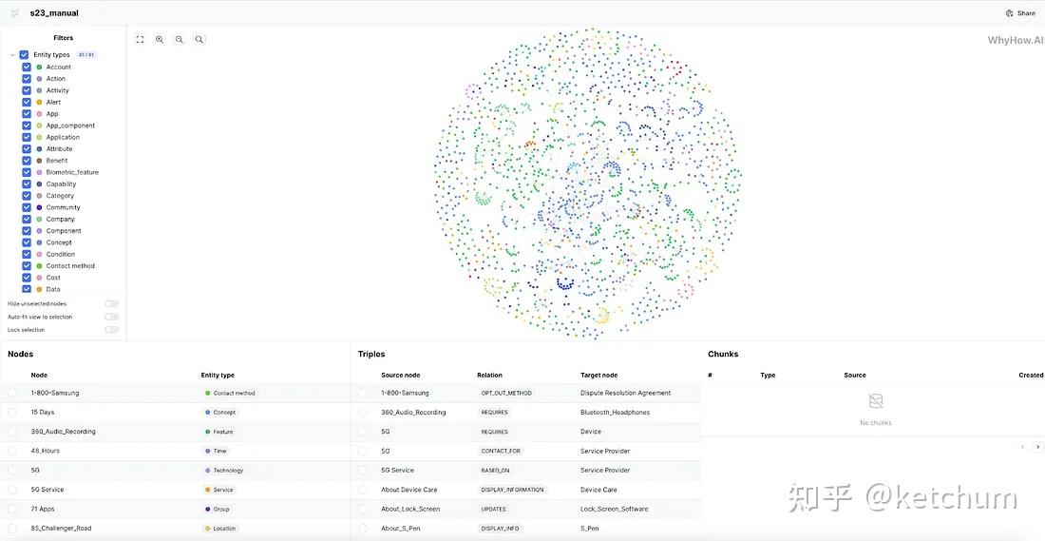Click the s23_manual graph title
The width and height of the screenshot is (1045, 541).
click(54, 12)
